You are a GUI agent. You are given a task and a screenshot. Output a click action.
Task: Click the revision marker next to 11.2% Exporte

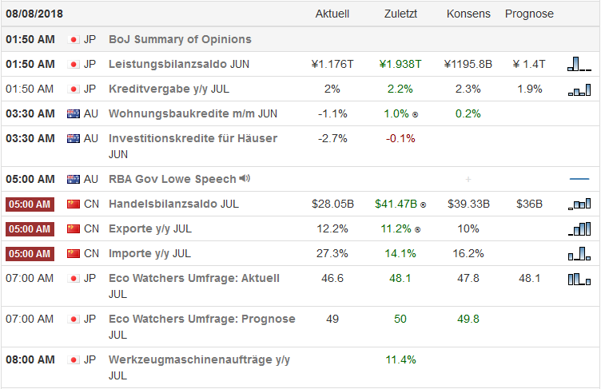(x=416, y=229)
